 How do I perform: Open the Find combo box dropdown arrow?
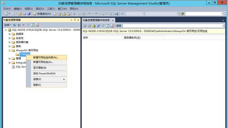[222, 14]
